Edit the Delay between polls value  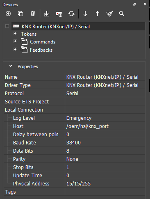[x=105, y=134]
